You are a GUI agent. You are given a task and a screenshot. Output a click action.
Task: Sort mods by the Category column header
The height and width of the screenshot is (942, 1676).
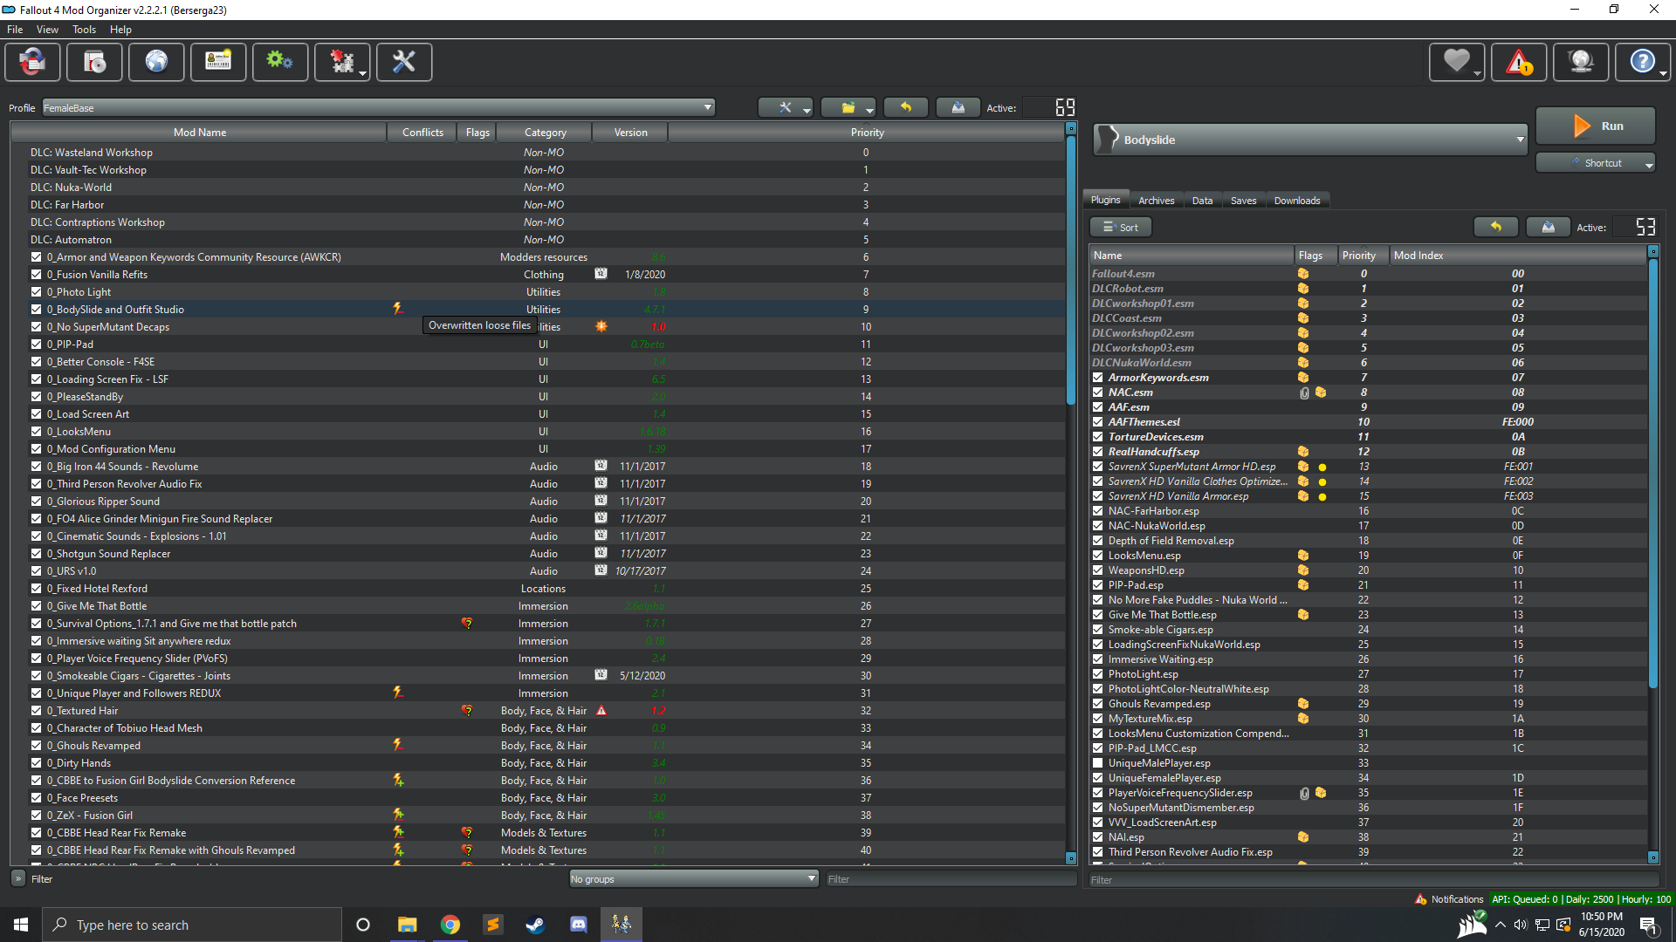pos(545,133)
